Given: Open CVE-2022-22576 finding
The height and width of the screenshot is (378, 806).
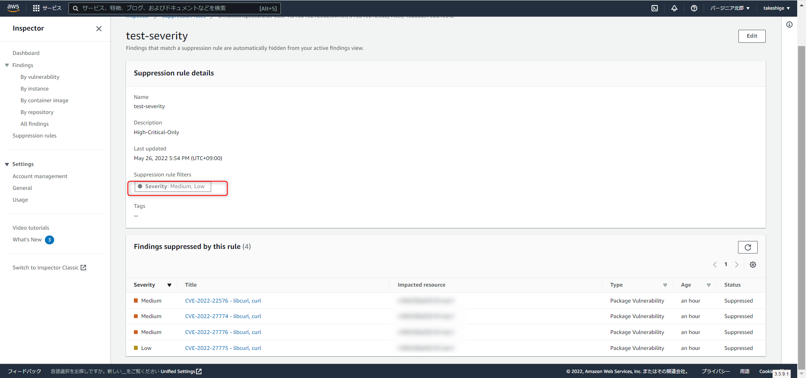Looking at the screenshot, I should 223,301.
